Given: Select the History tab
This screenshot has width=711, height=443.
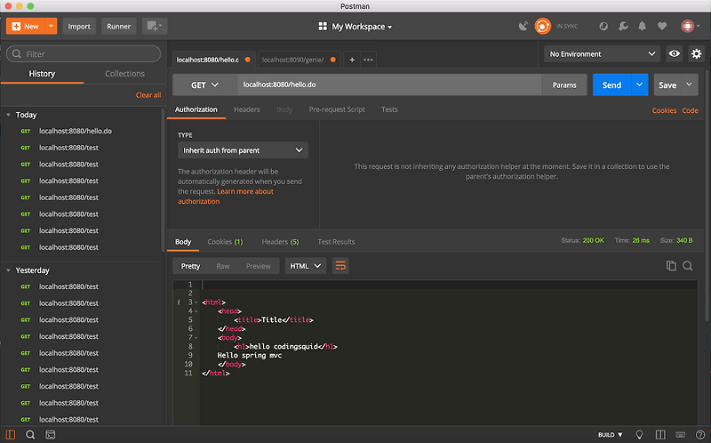Looking at the screenshot, I should (x=42, y=74).
